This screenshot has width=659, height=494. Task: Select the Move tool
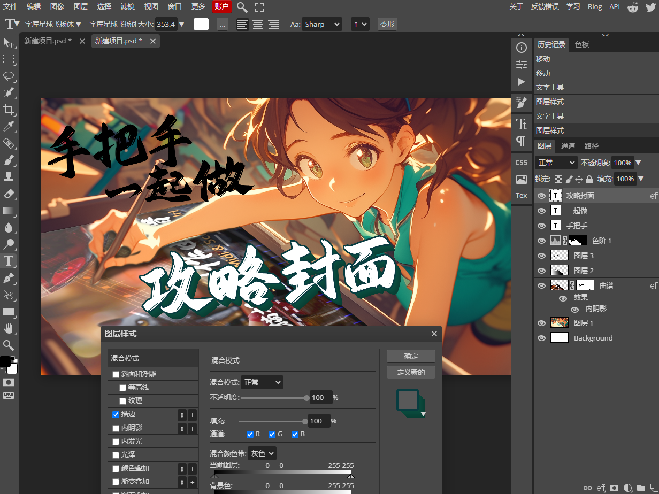(x=9, y=42)
